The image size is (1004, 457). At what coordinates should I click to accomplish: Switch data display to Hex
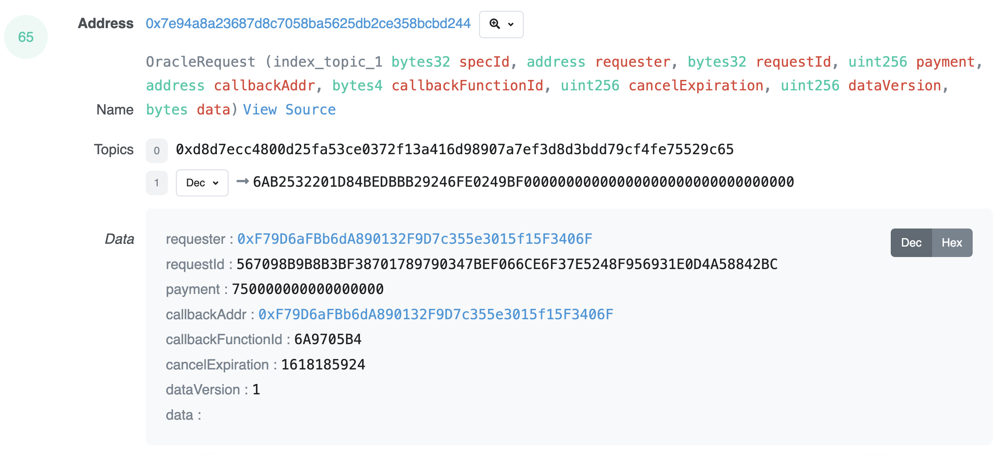click(951, 243)
